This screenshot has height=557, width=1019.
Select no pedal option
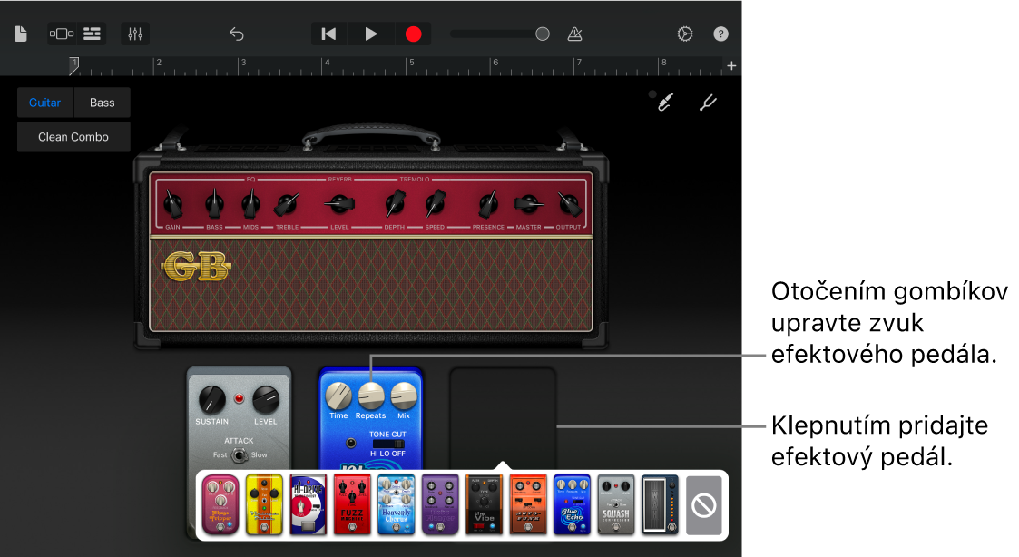704,505
